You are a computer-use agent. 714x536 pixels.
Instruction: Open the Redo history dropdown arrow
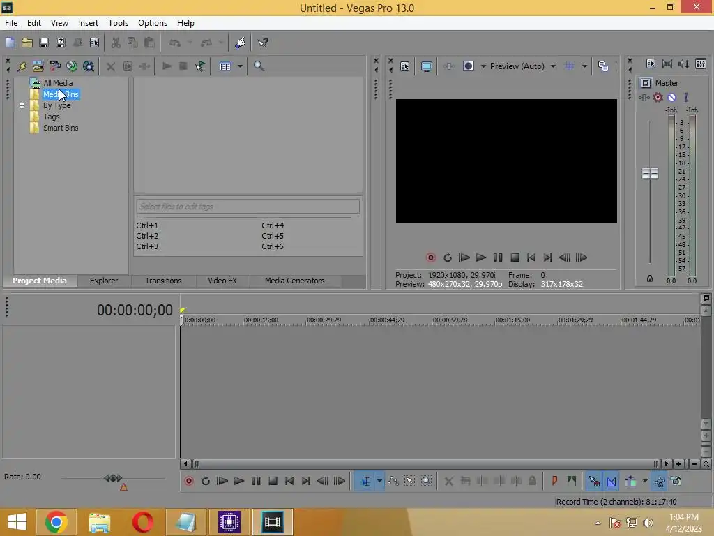[221, 43]
